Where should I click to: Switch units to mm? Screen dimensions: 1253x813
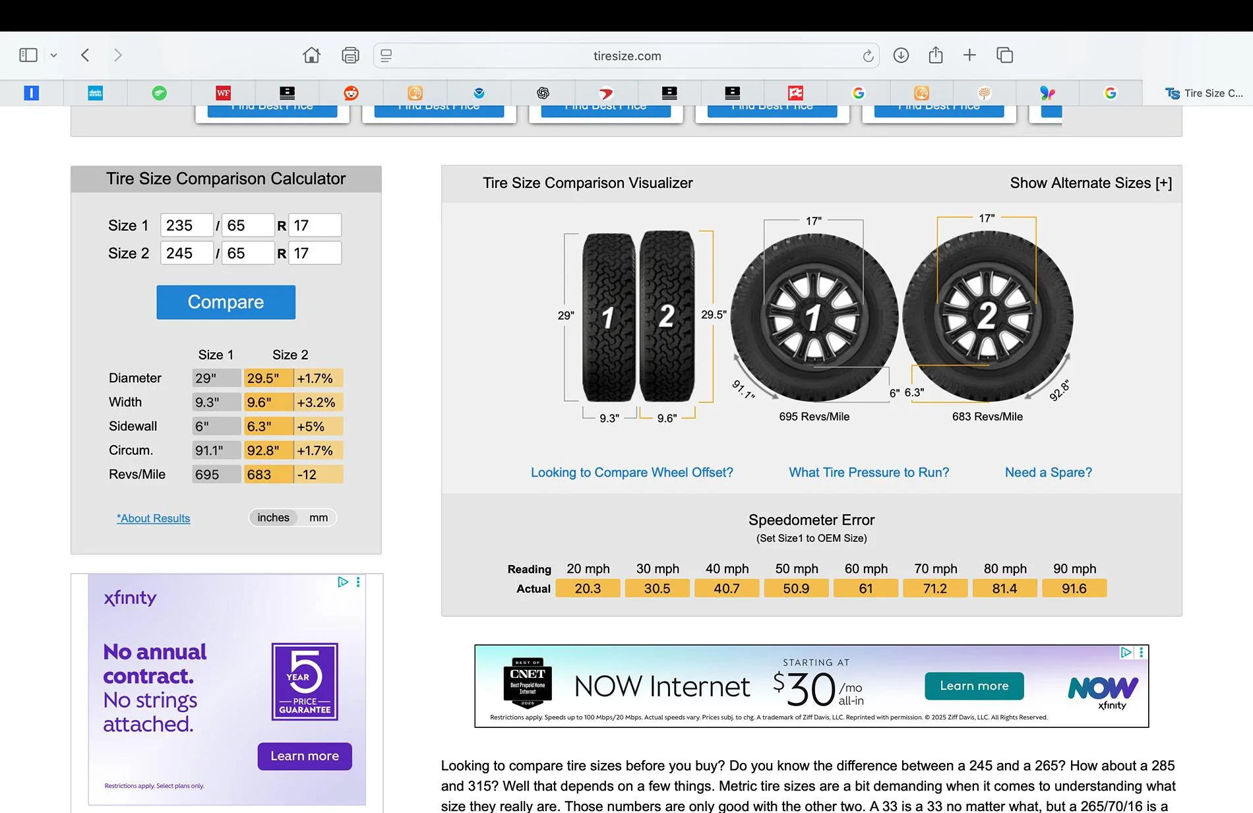319,518
